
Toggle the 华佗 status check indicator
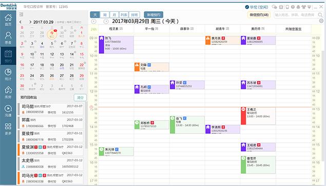tap(247, 7)
